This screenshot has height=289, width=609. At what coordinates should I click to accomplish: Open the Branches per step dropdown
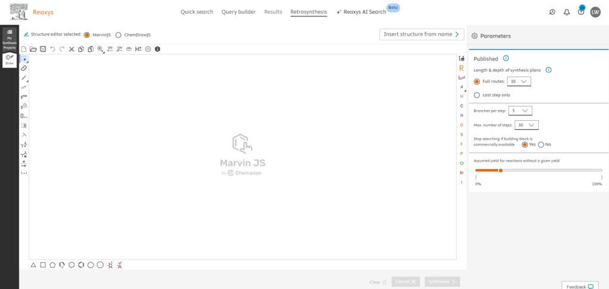point(521,111)
